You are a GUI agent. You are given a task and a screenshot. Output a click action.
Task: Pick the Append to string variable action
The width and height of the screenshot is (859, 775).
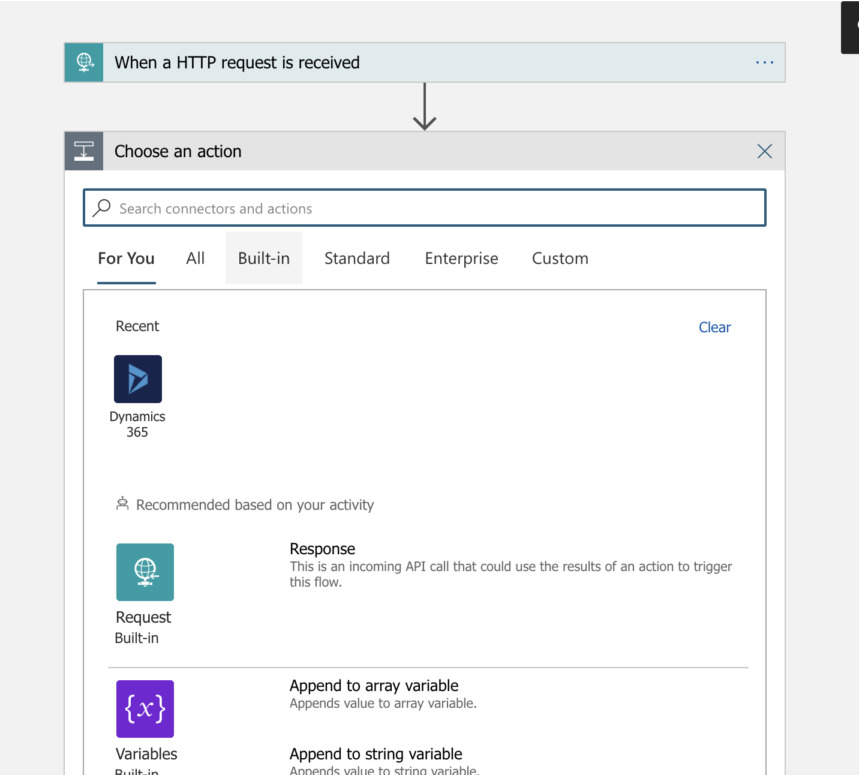point(376,754)
